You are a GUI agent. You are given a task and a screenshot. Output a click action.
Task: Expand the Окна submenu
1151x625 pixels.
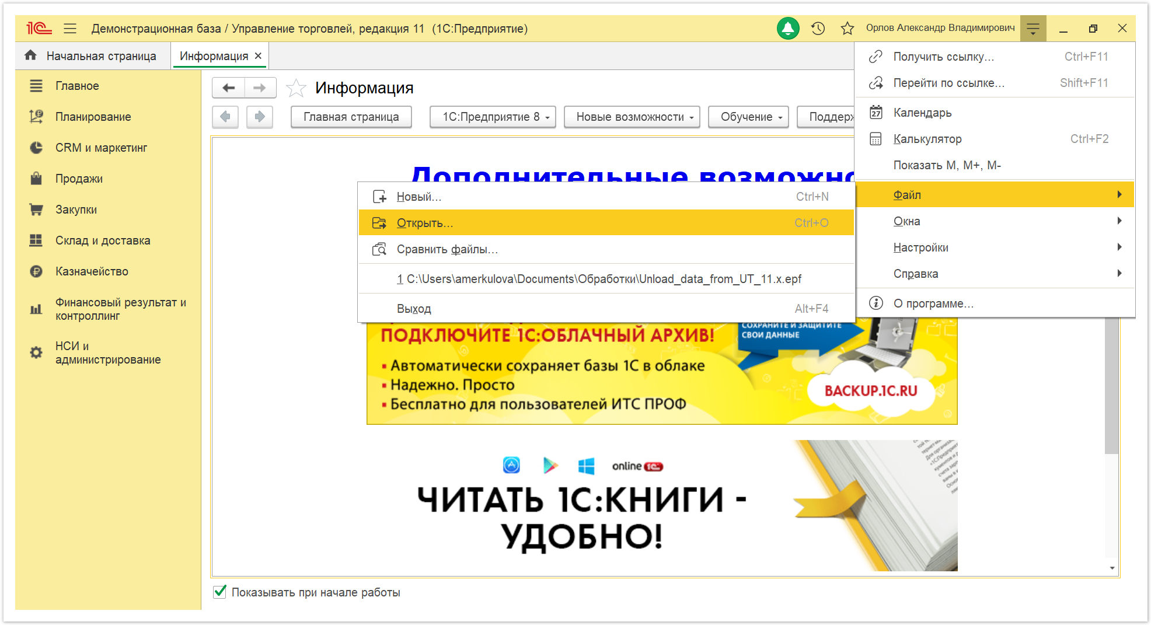point(995,221)
